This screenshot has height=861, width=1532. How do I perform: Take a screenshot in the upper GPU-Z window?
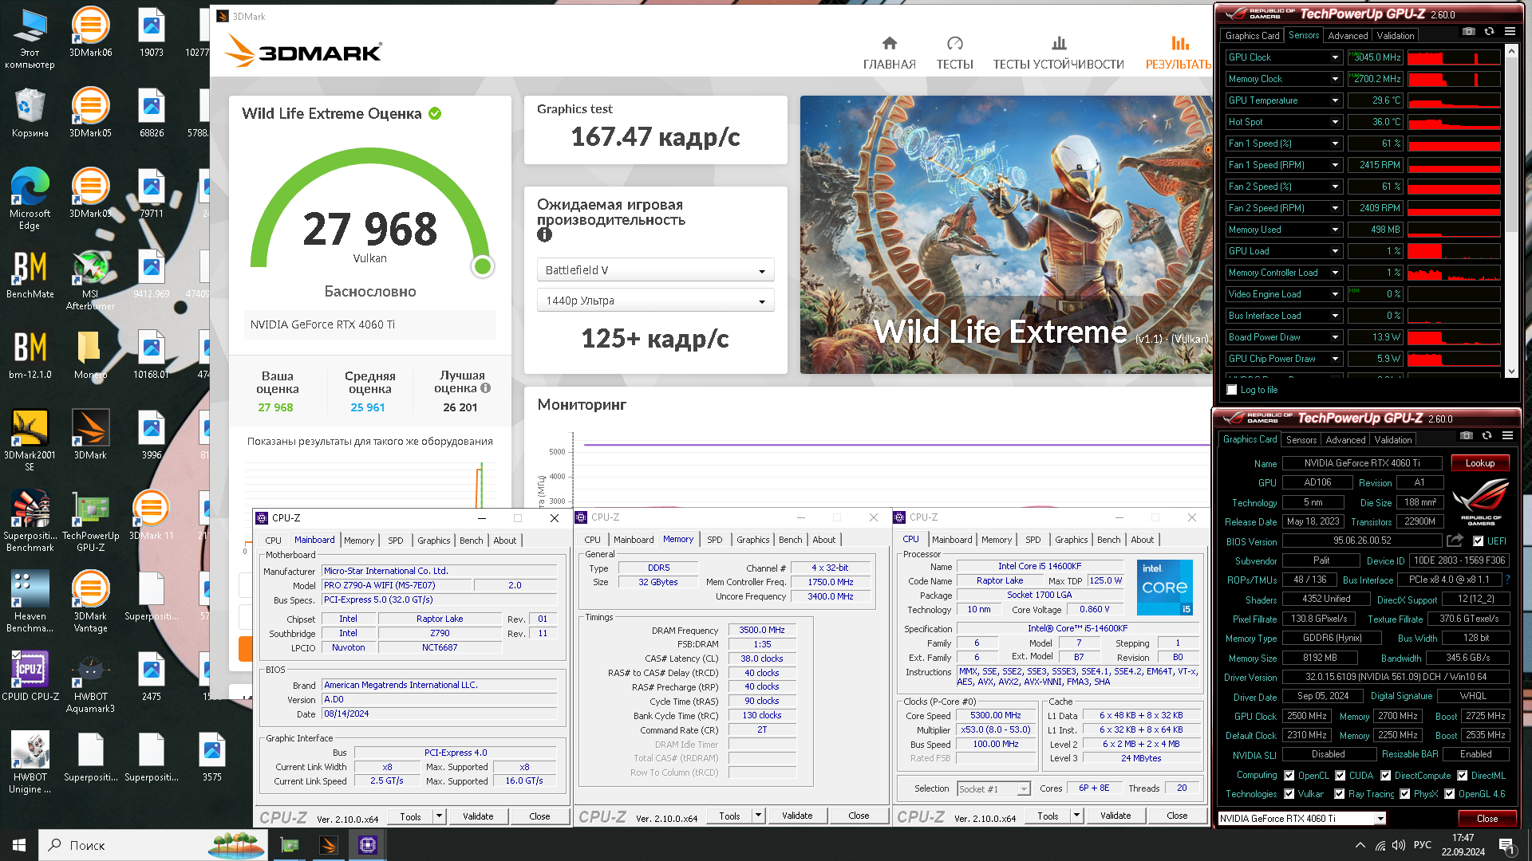point(1468,32)
